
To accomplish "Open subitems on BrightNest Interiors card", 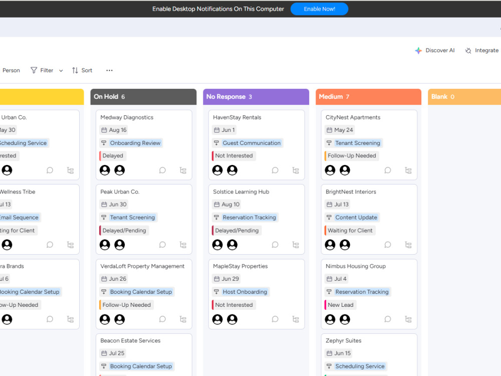I will 408,245.
